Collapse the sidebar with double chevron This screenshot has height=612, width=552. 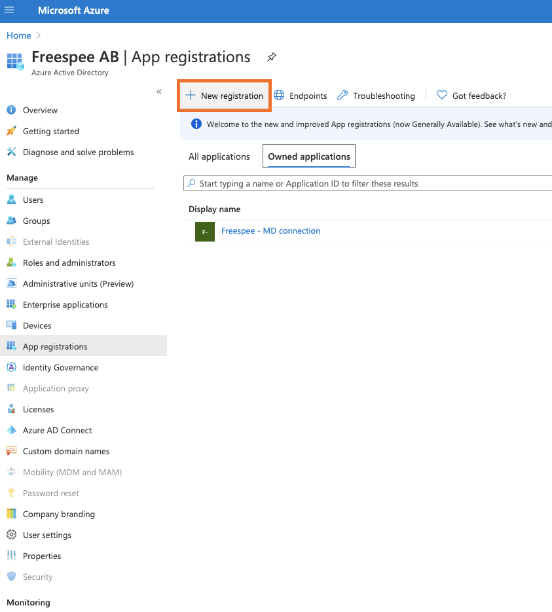(159, 92)
